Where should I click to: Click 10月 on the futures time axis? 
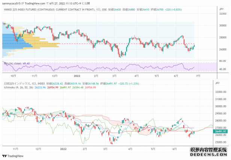point(13,76)
